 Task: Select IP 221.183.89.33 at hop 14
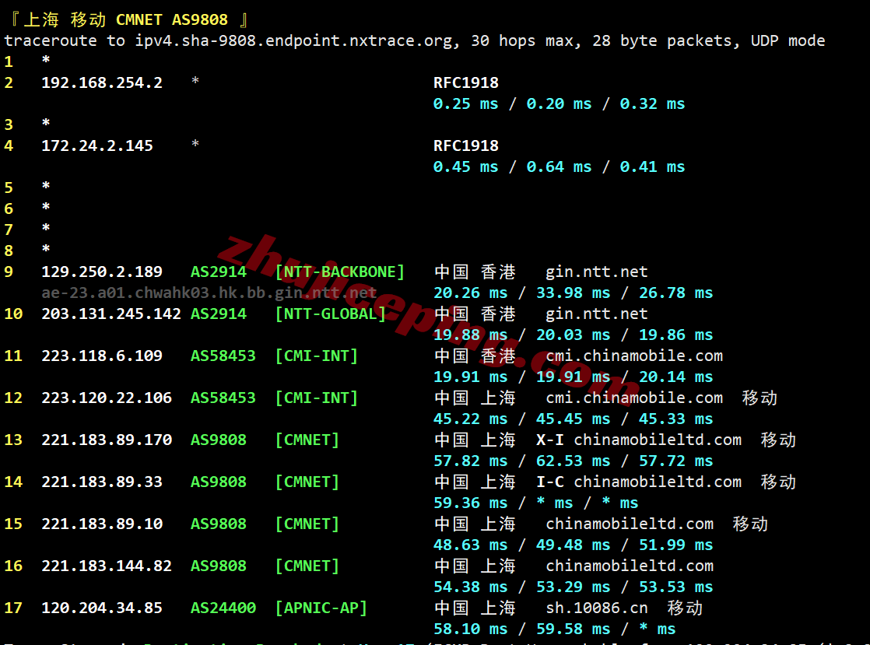click(x=102, y=482)
